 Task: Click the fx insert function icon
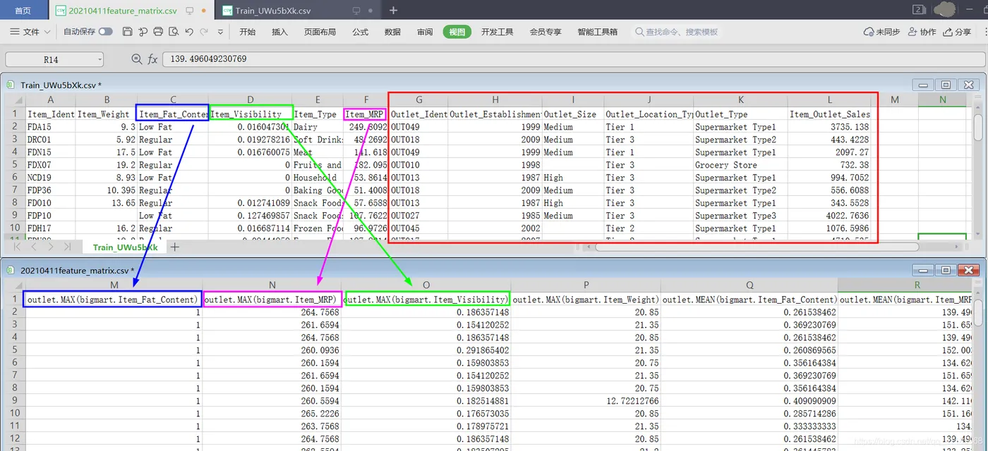click(x=152, y=60)
